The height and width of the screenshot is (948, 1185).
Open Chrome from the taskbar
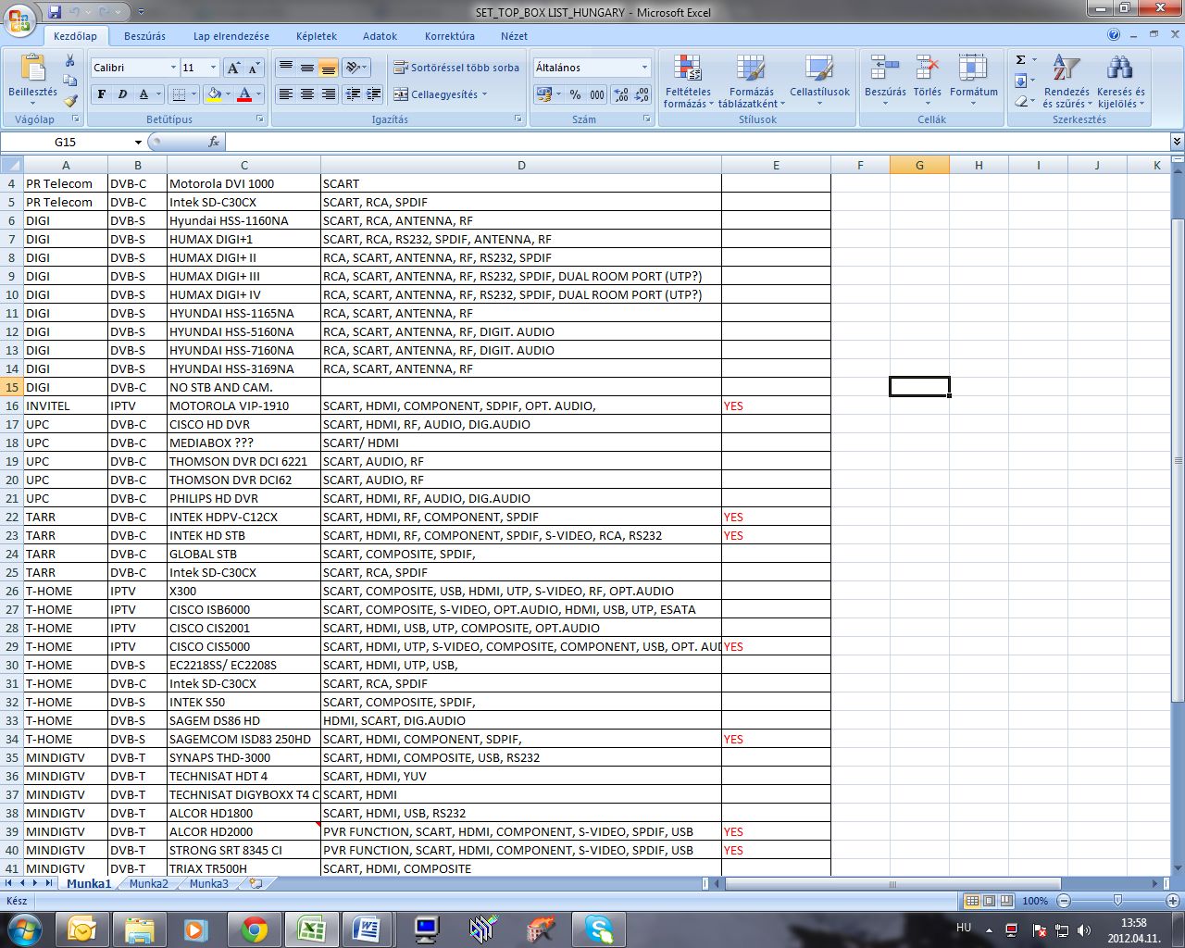tap(254, 929)
